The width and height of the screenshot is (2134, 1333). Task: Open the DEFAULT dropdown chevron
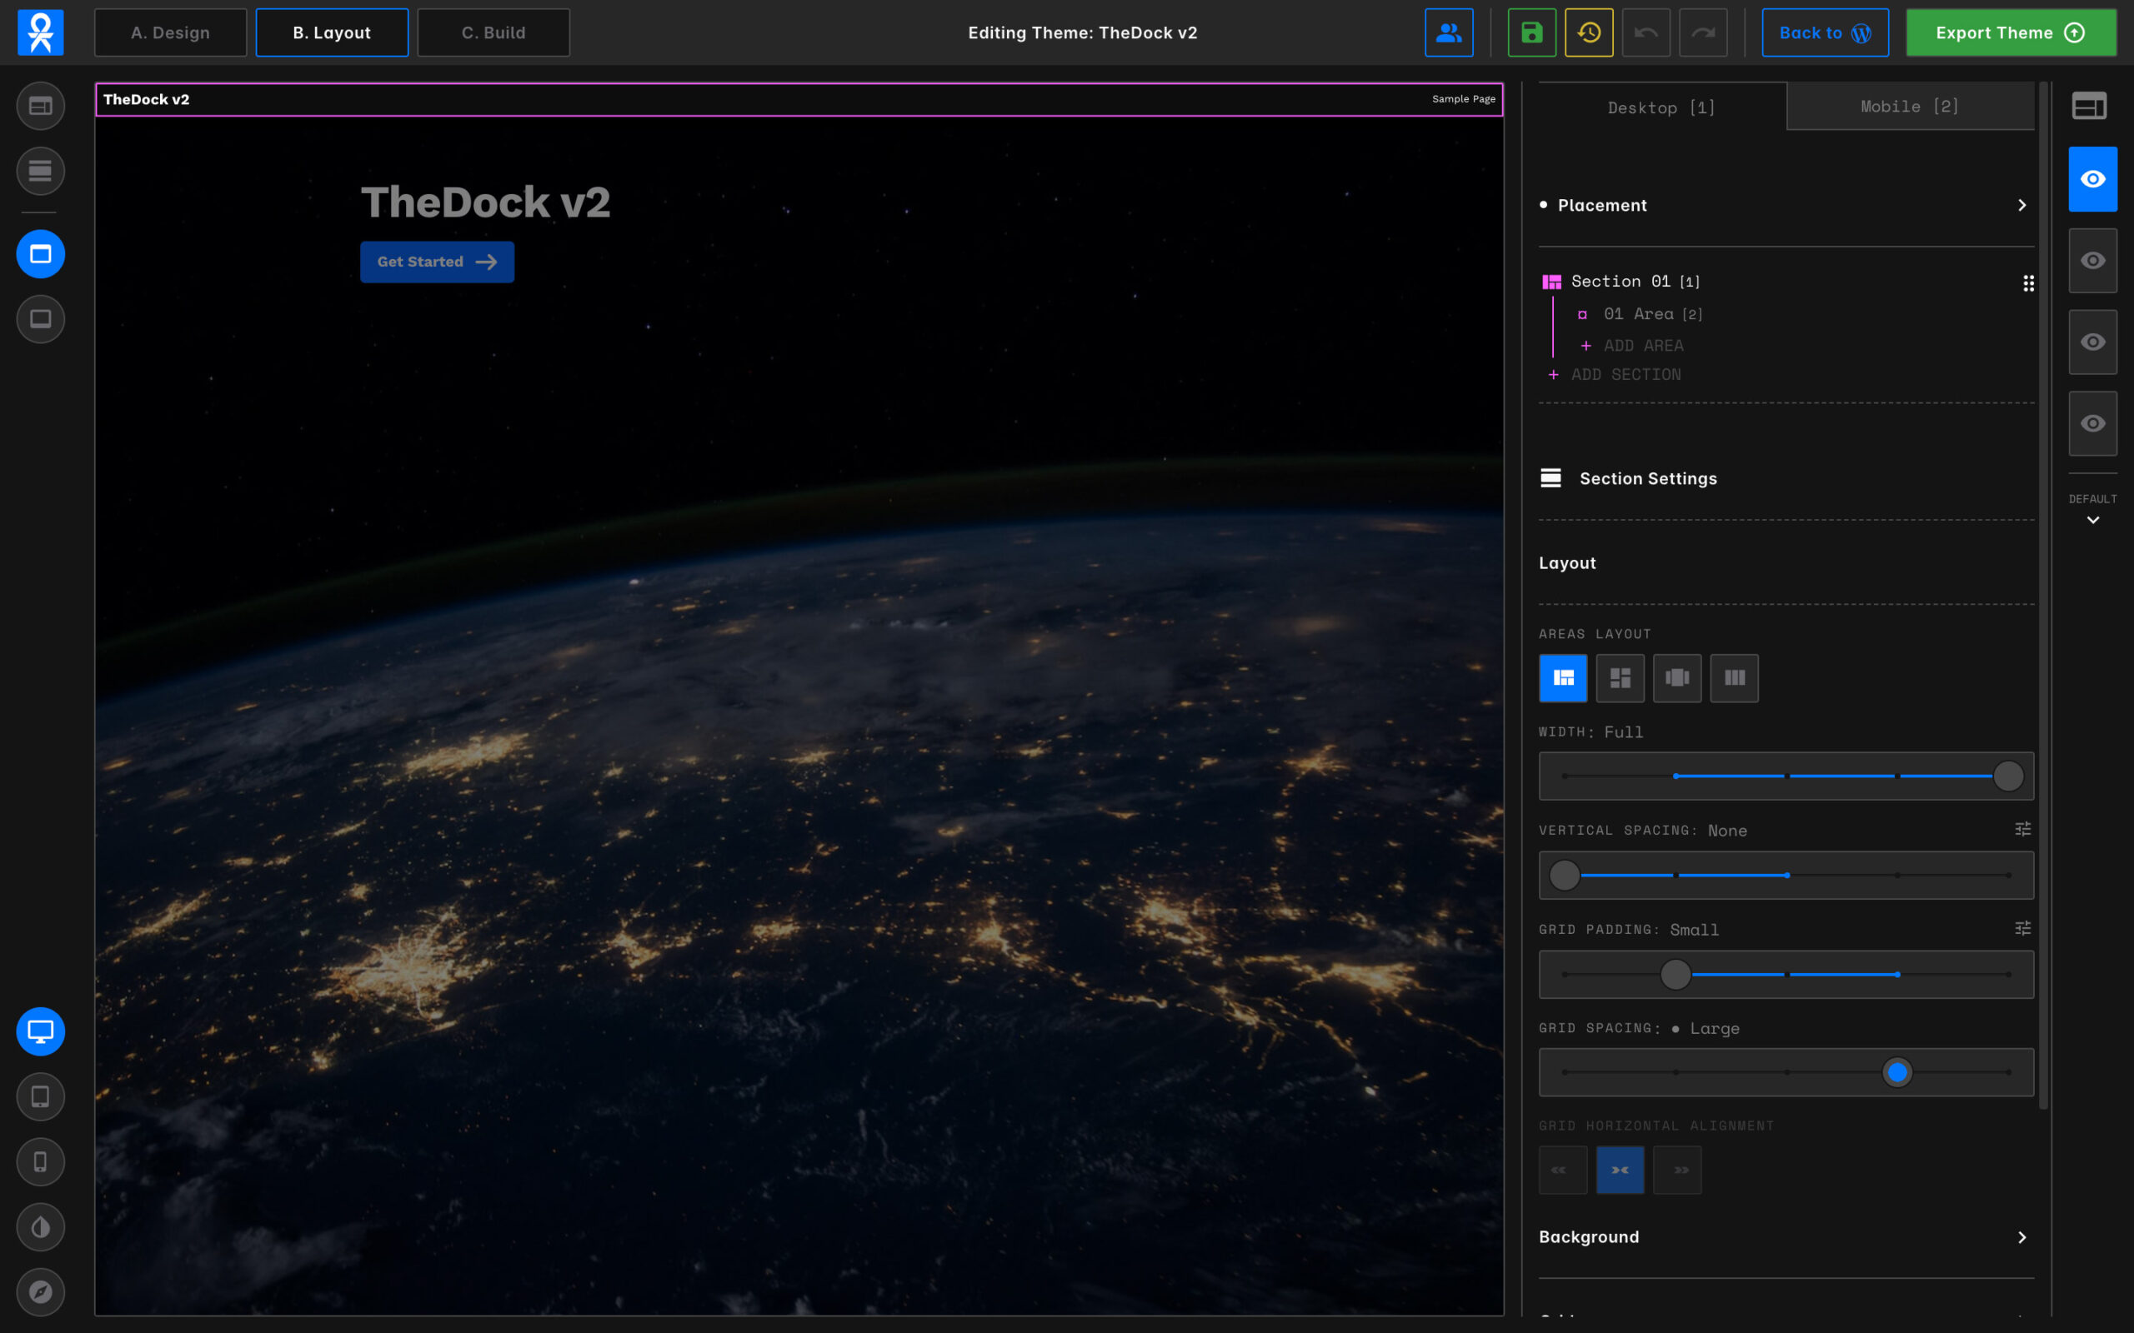point(2091,520)
